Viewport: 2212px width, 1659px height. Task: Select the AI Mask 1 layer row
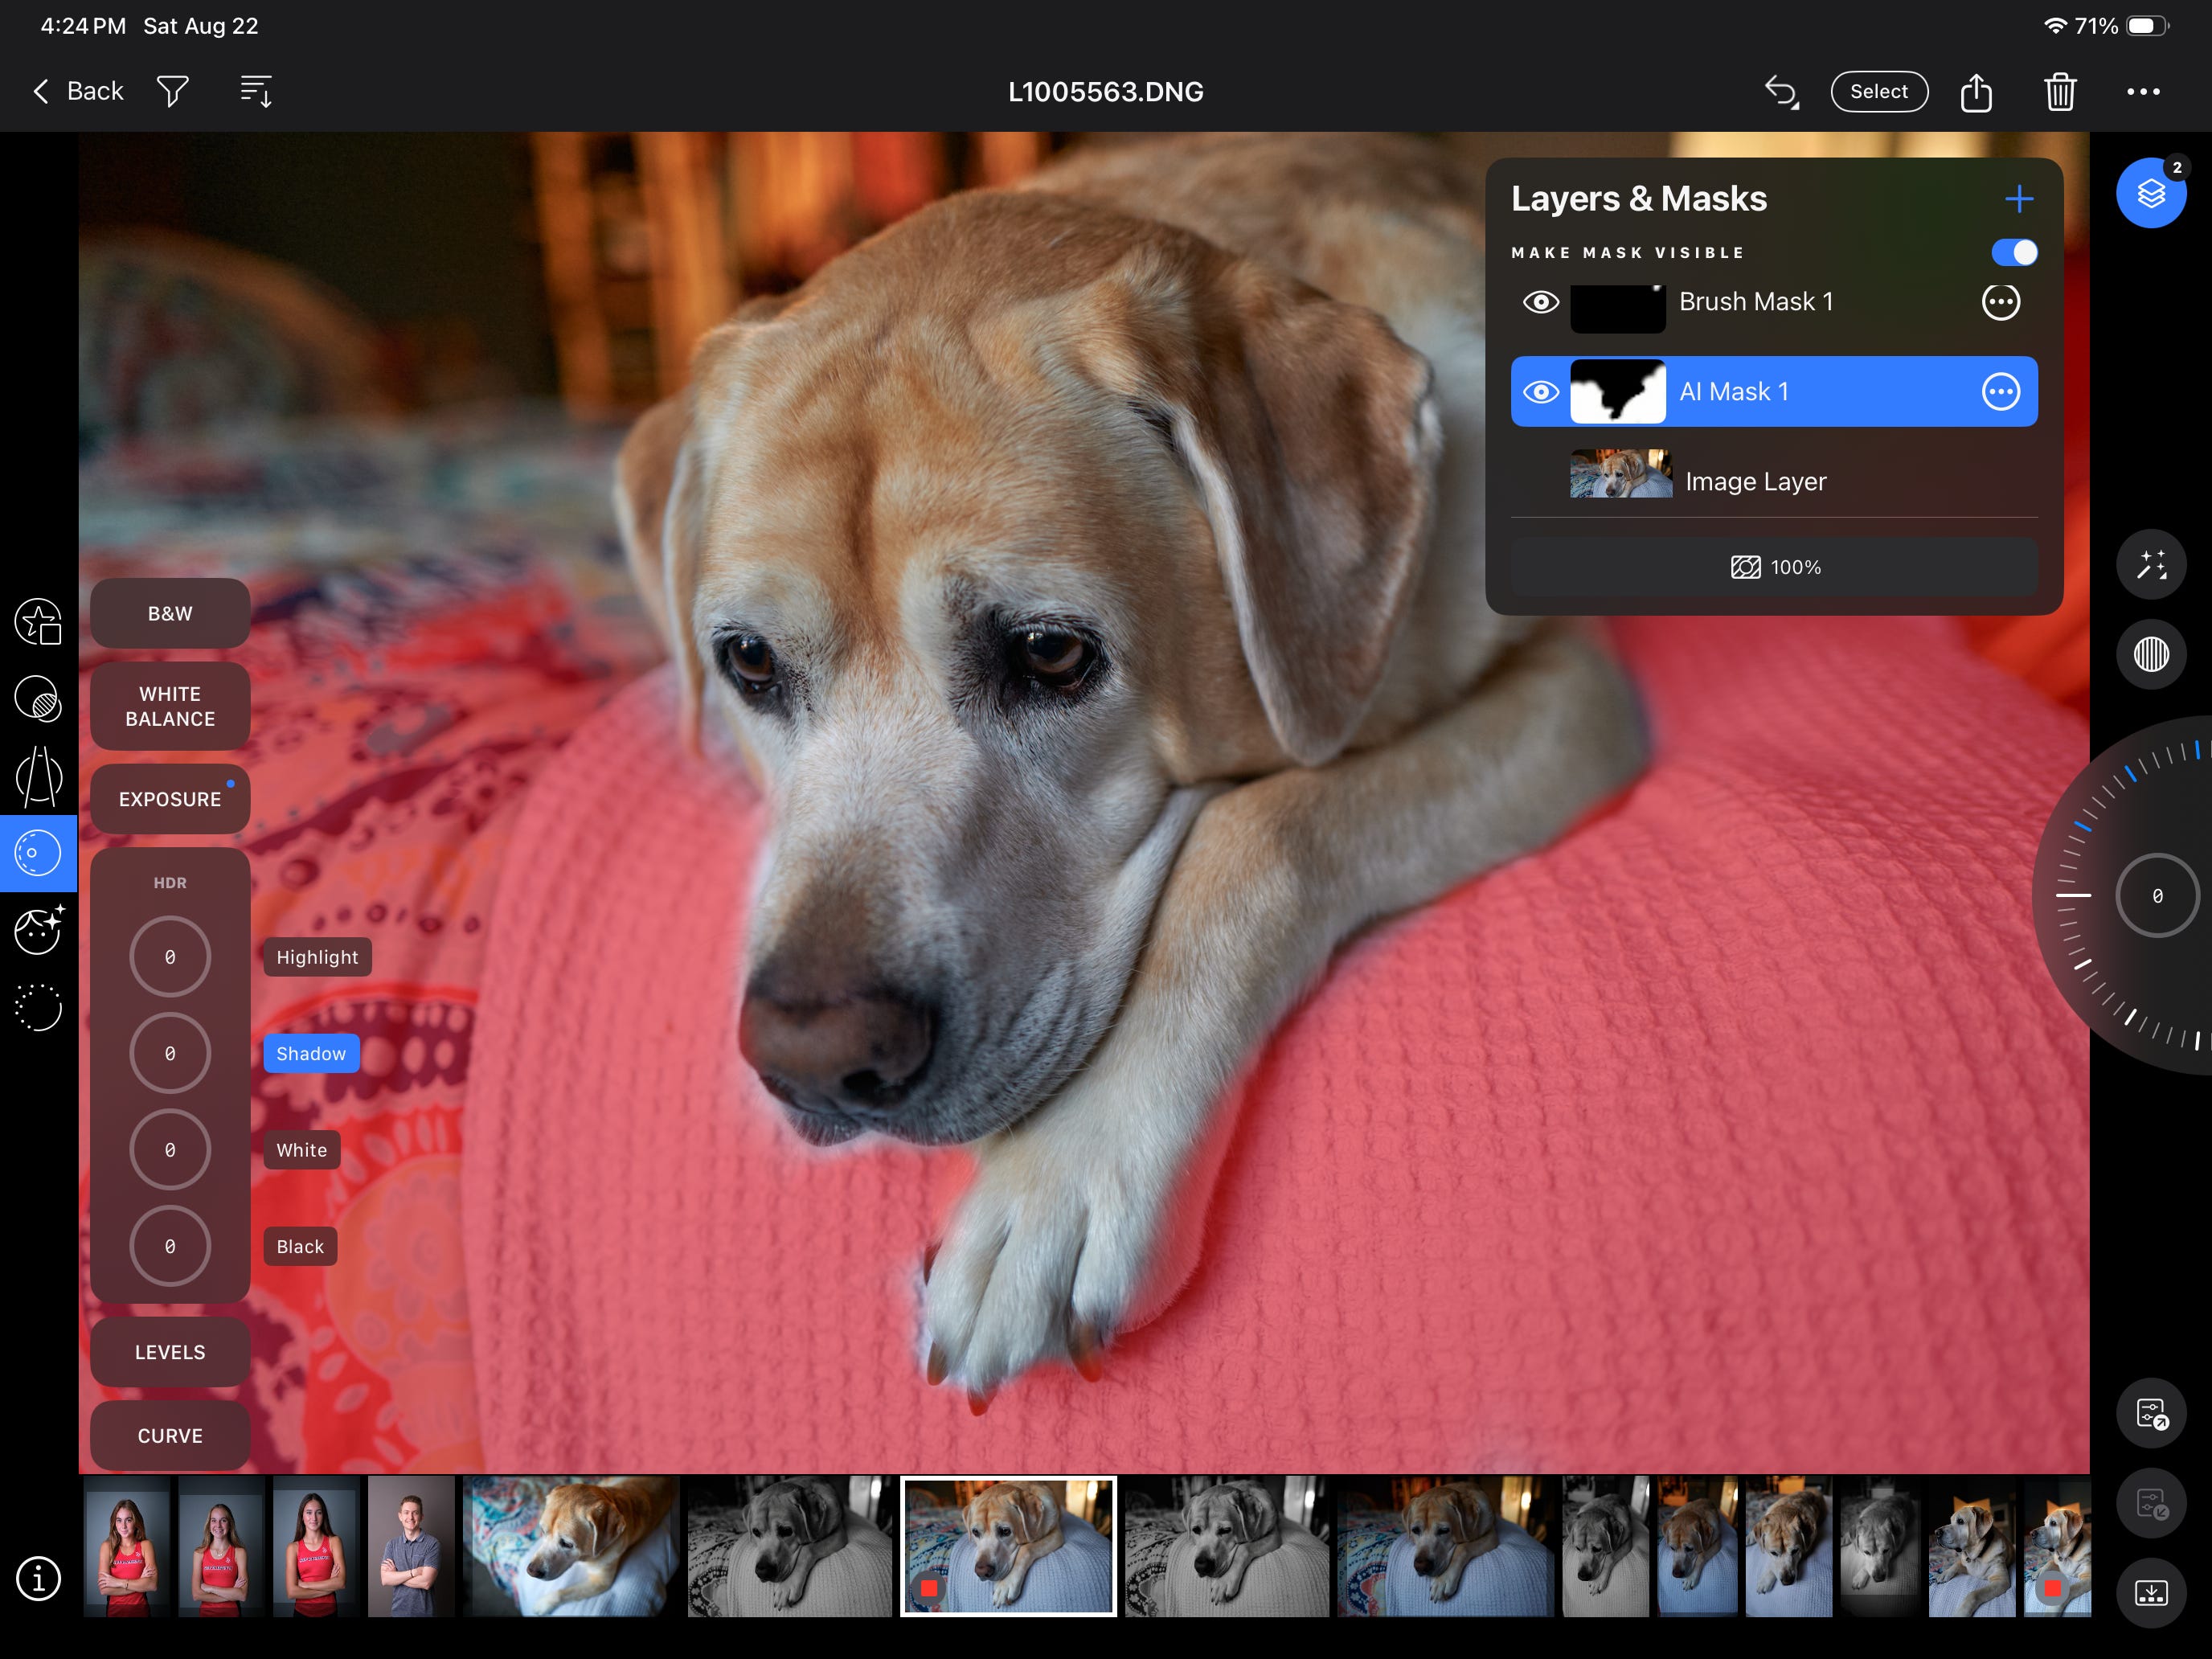(x=1774, y=392)
